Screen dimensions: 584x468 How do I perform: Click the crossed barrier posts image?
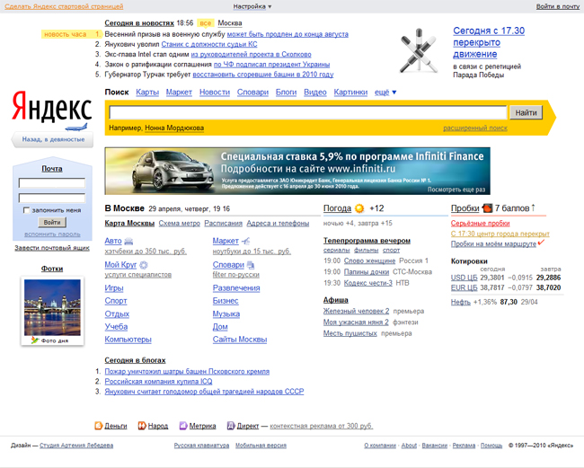pos(419,50)
